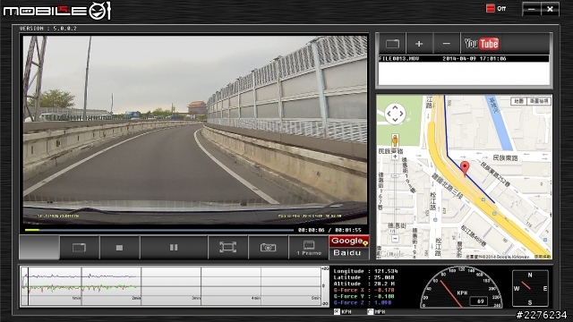Seek in the video progress bar
The image size is (573, 322).
(x=159, y=230)
